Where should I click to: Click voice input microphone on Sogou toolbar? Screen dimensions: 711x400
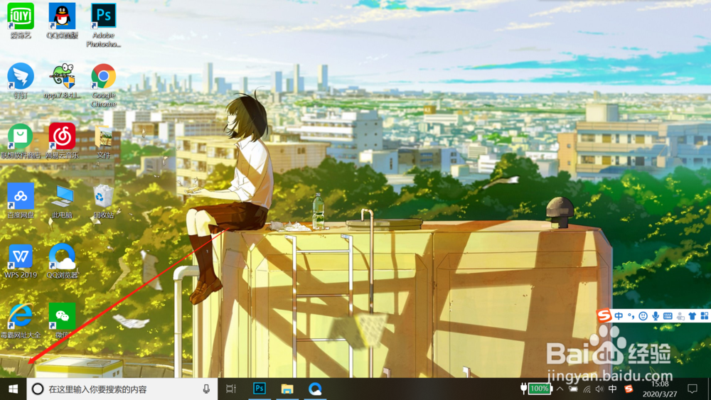[x=656, y=316]
